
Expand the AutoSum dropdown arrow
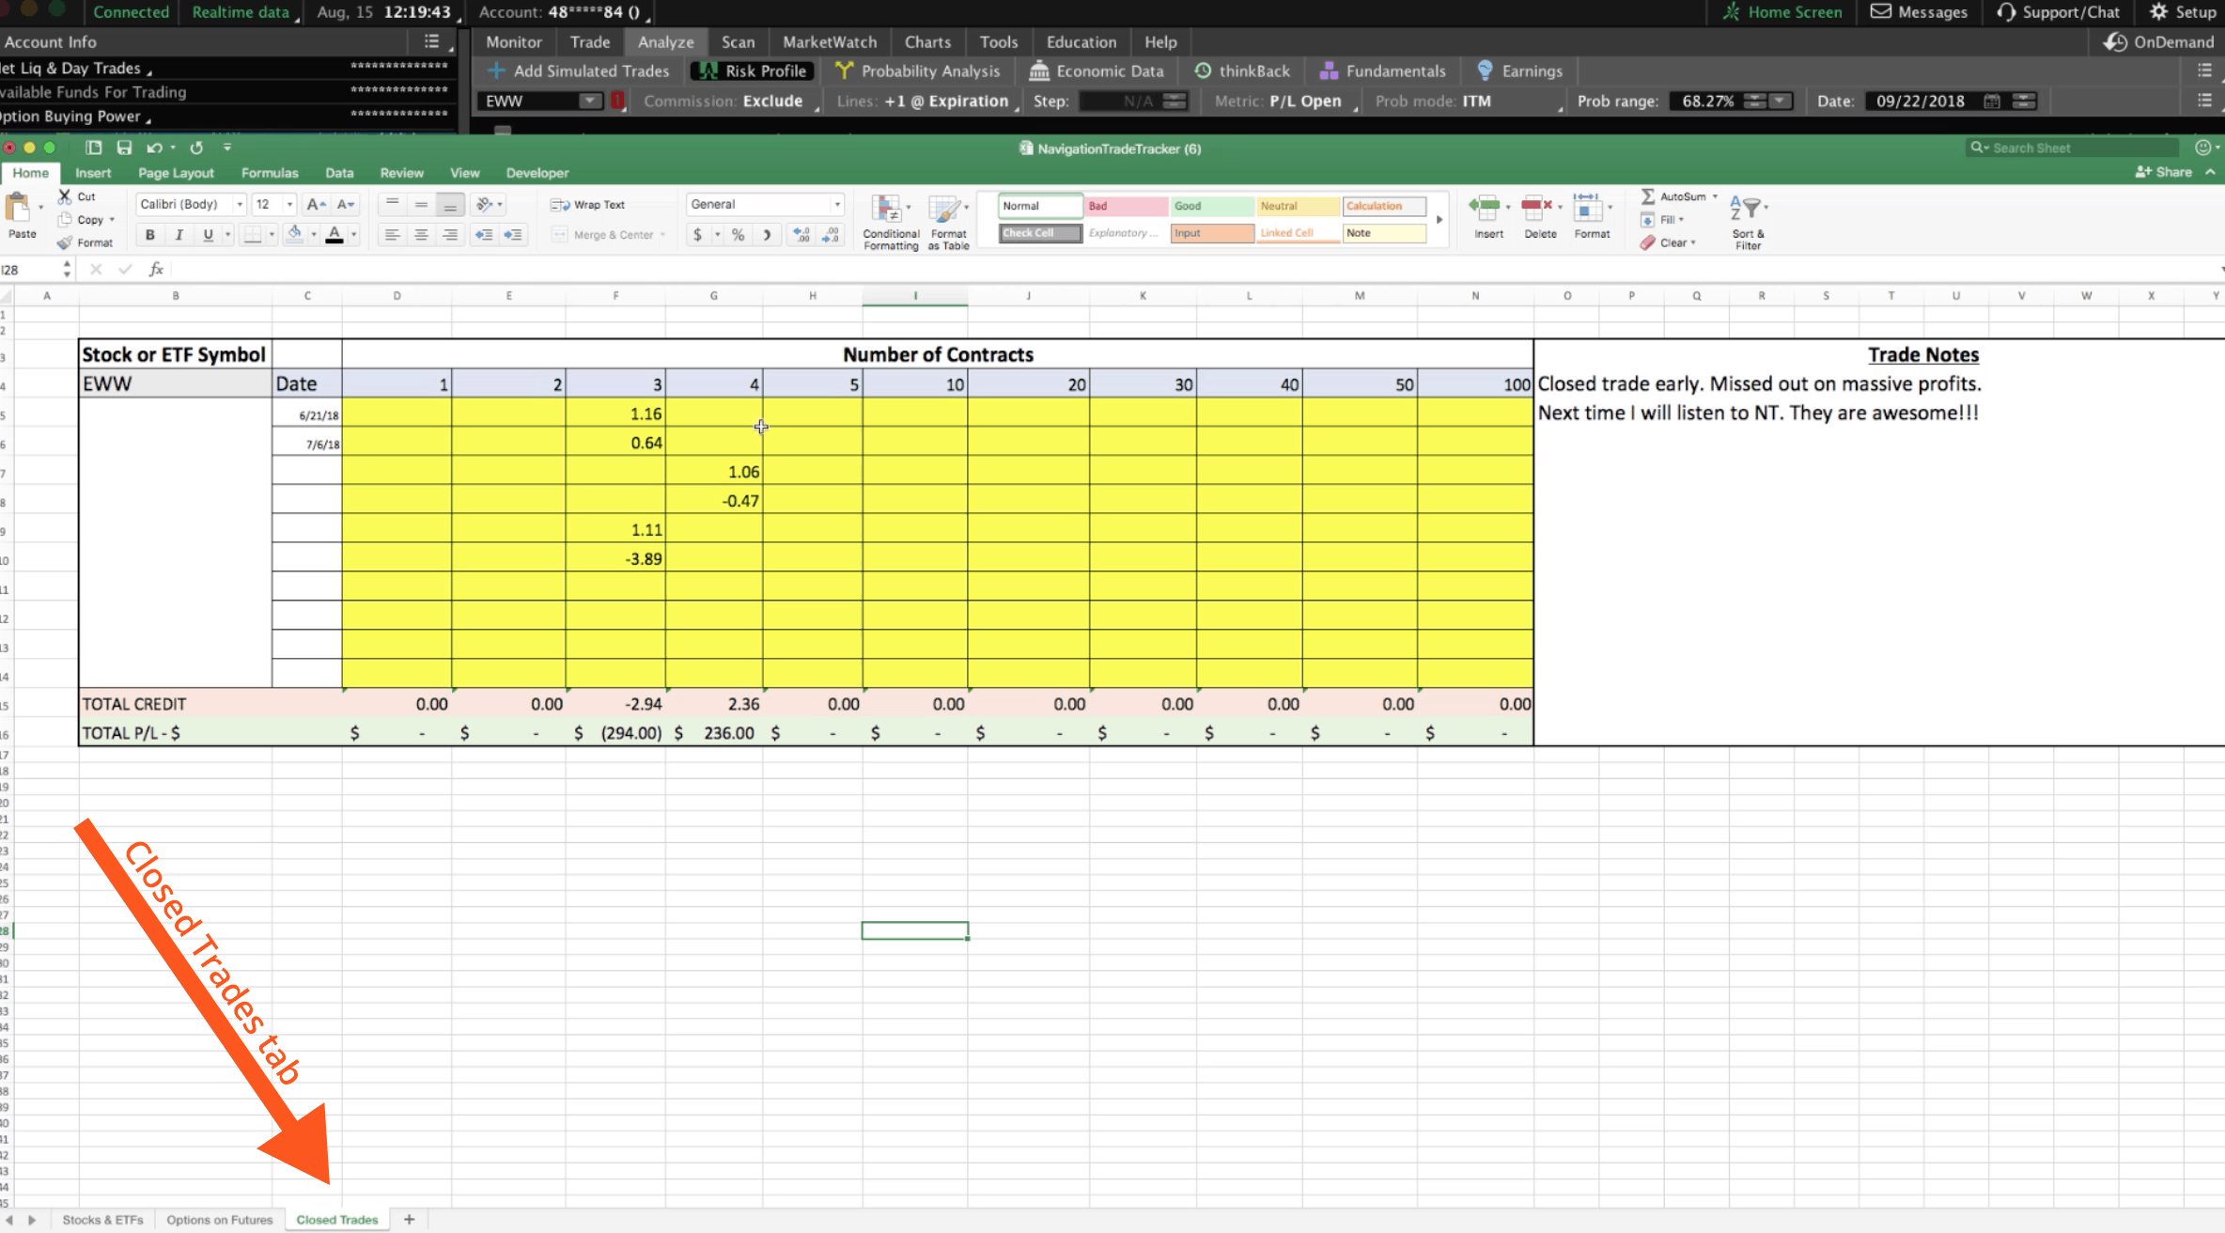1715,196
